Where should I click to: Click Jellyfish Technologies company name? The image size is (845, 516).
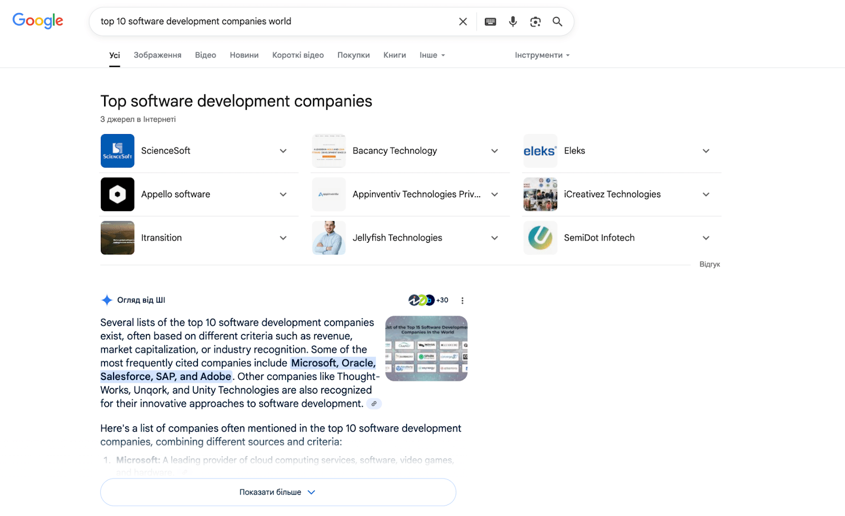pyautogui.click(x=397, y=238)
